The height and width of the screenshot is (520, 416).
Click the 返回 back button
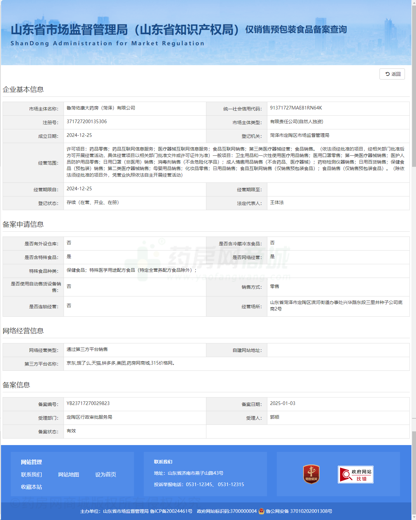392,74
